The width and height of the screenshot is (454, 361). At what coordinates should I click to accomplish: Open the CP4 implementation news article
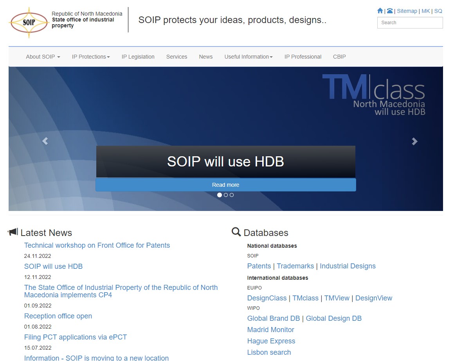click(121, 291)
